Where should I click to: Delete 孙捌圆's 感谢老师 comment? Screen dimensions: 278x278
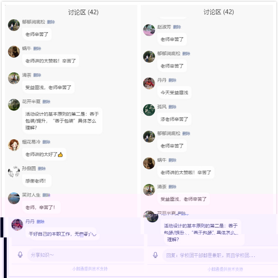coord(42,168)
